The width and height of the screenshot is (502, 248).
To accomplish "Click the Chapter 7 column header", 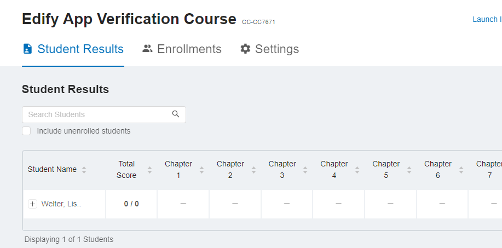I will pyautogui.click(x=488, y=170).
